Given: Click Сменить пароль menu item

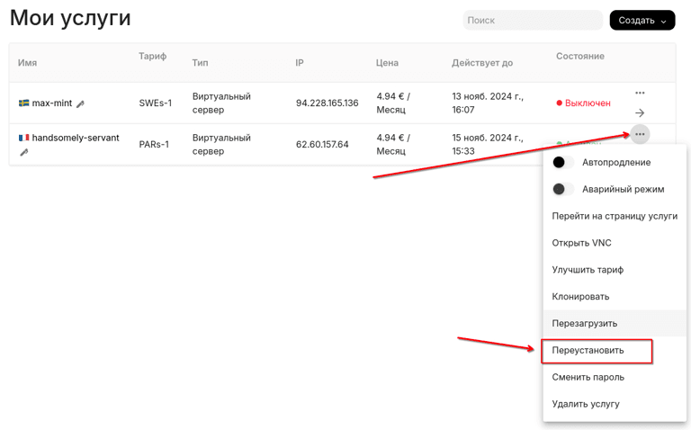Looking at the screenshot, I should click(588, 377).
